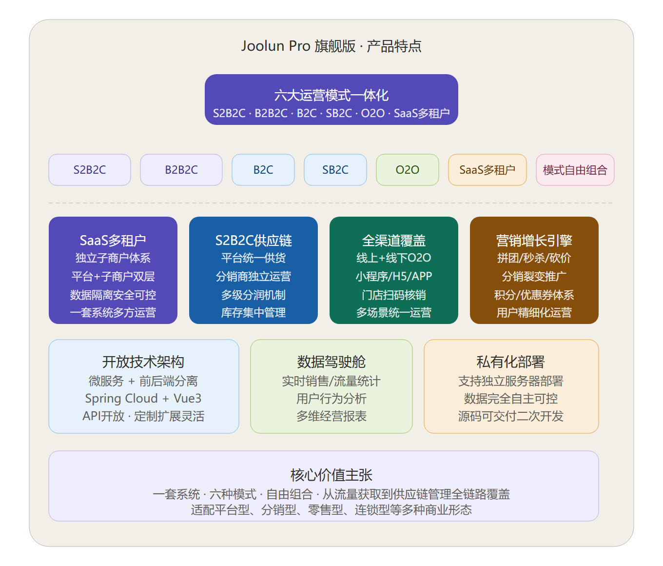Open the SaaS多租户 purple card heading
This screenshot has width=663, height=566.
[113, 241]
